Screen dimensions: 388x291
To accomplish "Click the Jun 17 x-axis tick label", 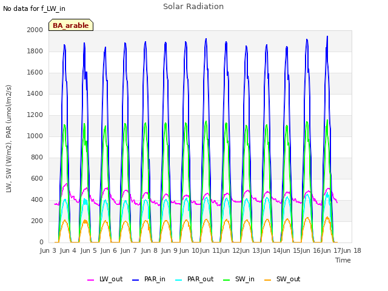I will pyautogui.click(x=330, y=250).
